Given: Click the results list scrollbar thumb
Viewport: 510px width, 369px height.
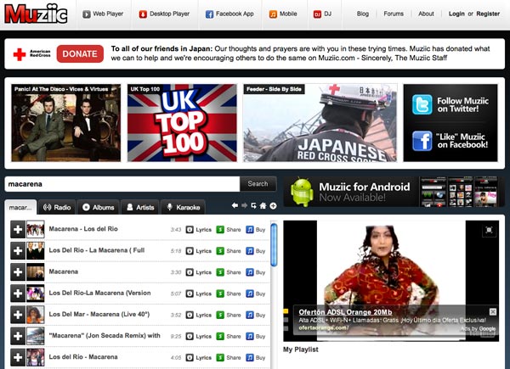Looking at the screenshot, I should (274, 244).
